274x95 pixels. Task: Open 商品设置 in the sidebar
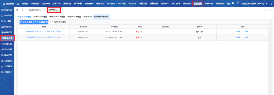click(x=7, y=10)
